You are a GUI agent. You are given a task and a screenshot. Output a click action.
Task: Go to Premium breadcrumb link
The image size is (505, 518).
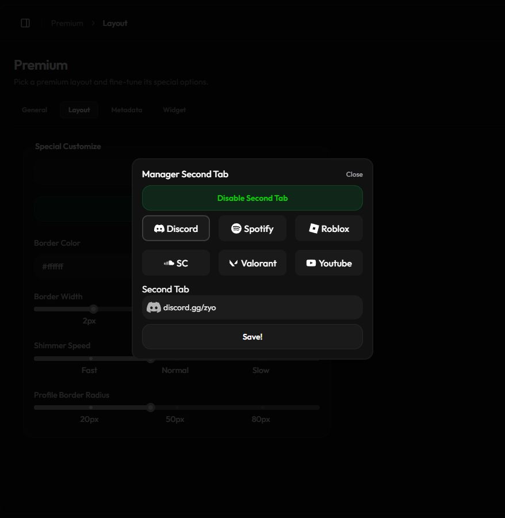pos(67,23)
